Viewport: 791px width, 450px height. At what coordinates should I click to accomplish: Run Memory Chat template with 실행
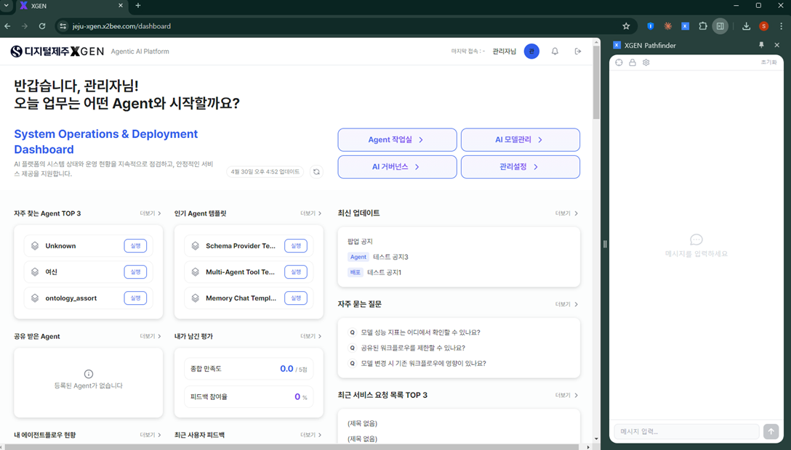296,298
